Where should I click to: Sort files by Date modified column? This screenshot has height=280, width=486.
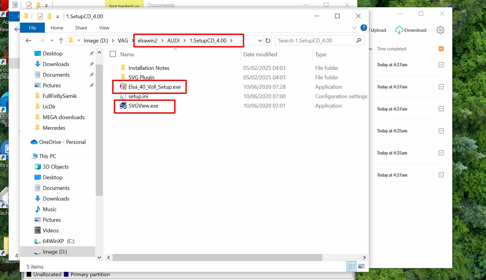(x=260, y=54)
